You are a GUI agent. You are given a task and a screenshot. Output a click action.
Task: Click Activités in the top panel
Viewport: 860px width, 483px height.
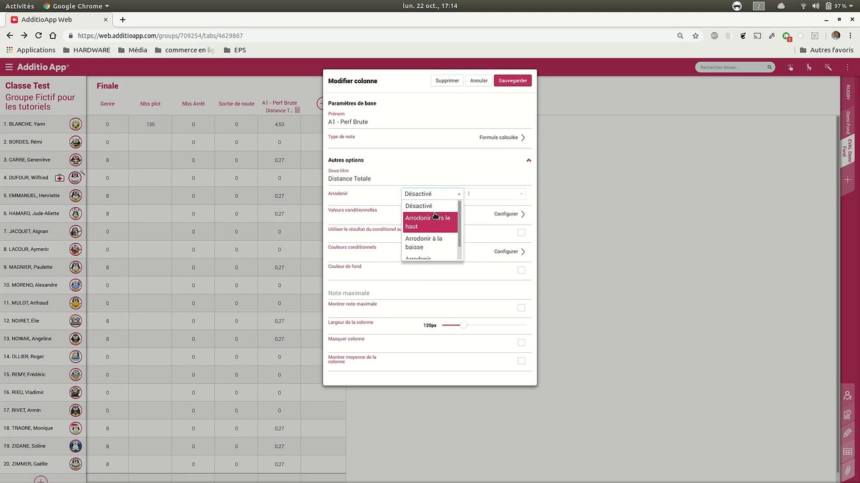[x=19, y=6]
